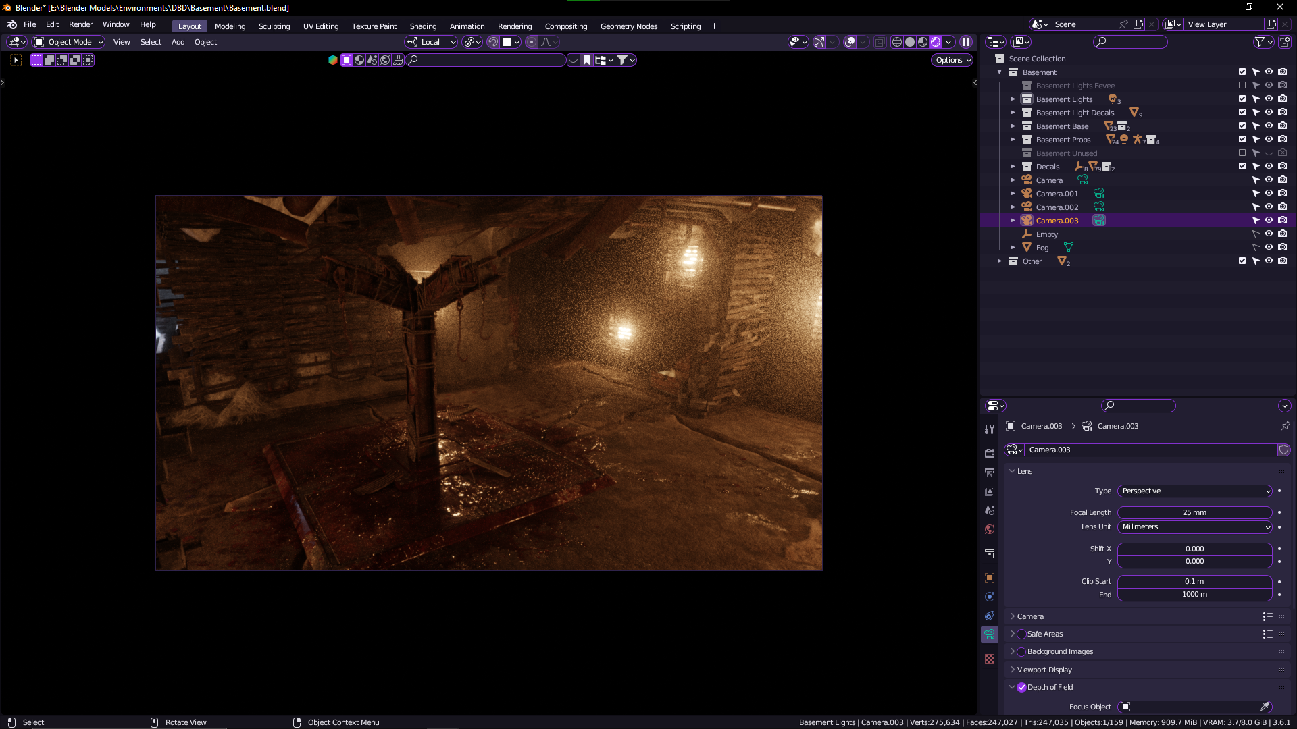Select rendered viewport shading mode
The width and height of the screenshot is (1297, 729).
tap(936, 42)
